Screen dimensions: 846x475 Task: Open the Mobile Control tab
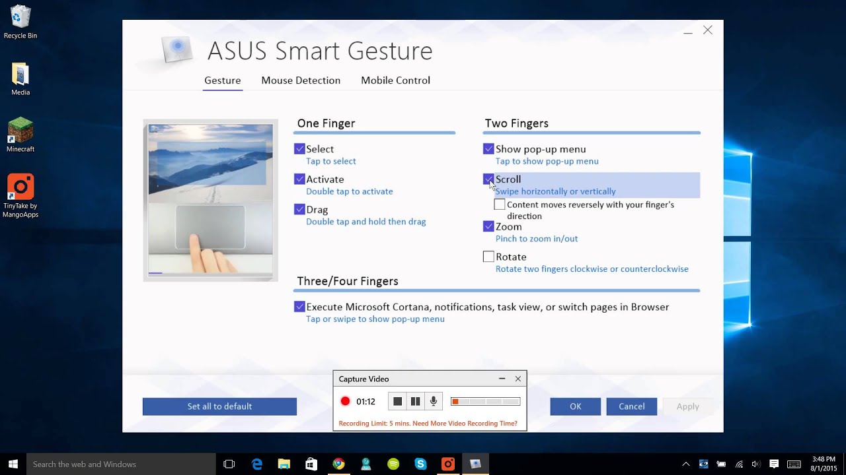(395, 80)
